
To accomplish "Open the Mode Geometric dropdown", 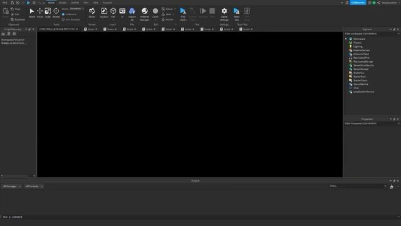I will [76, 9].
